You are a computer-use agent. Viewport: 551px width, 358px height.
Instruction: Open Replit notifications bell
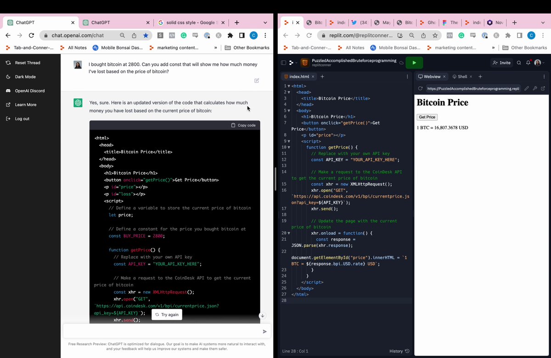[529, 63]
